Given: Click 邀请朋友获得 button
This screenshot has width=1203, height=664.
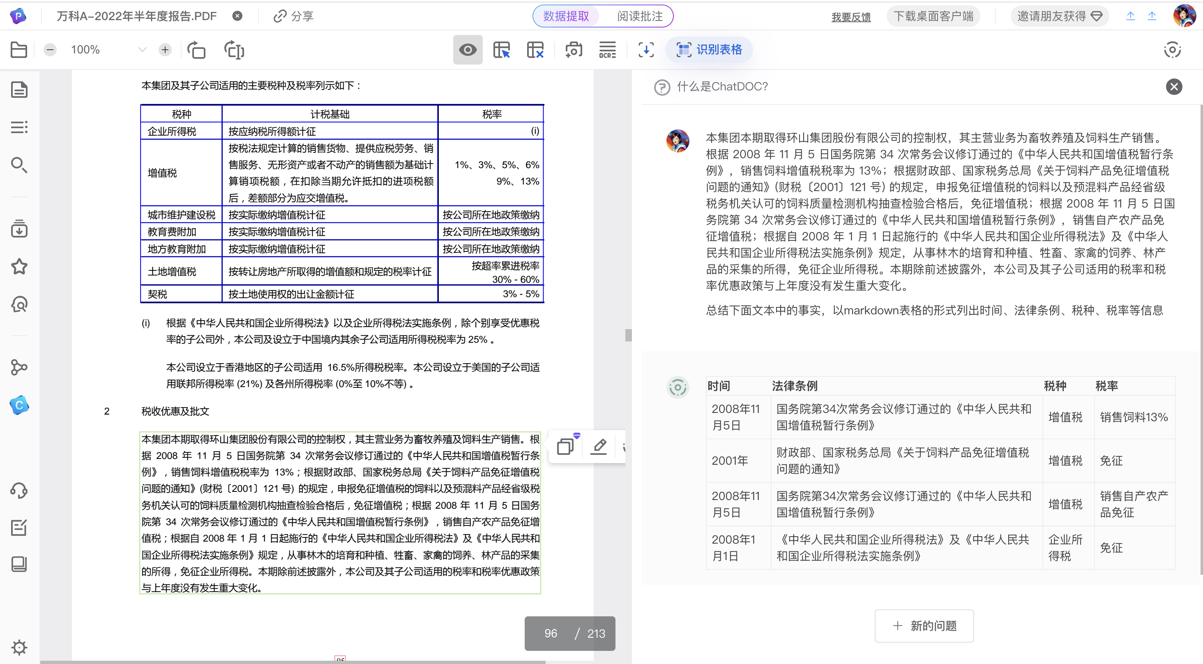Looking at the screenshot, I should (x=1059, y=16).
